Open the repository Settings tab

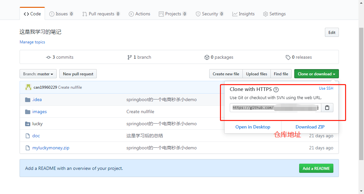[x=274, y=14]
